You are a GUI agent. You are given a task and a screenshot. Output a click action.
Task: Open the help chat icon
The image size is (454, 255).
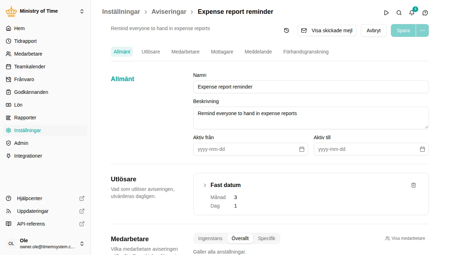(425, 13)
